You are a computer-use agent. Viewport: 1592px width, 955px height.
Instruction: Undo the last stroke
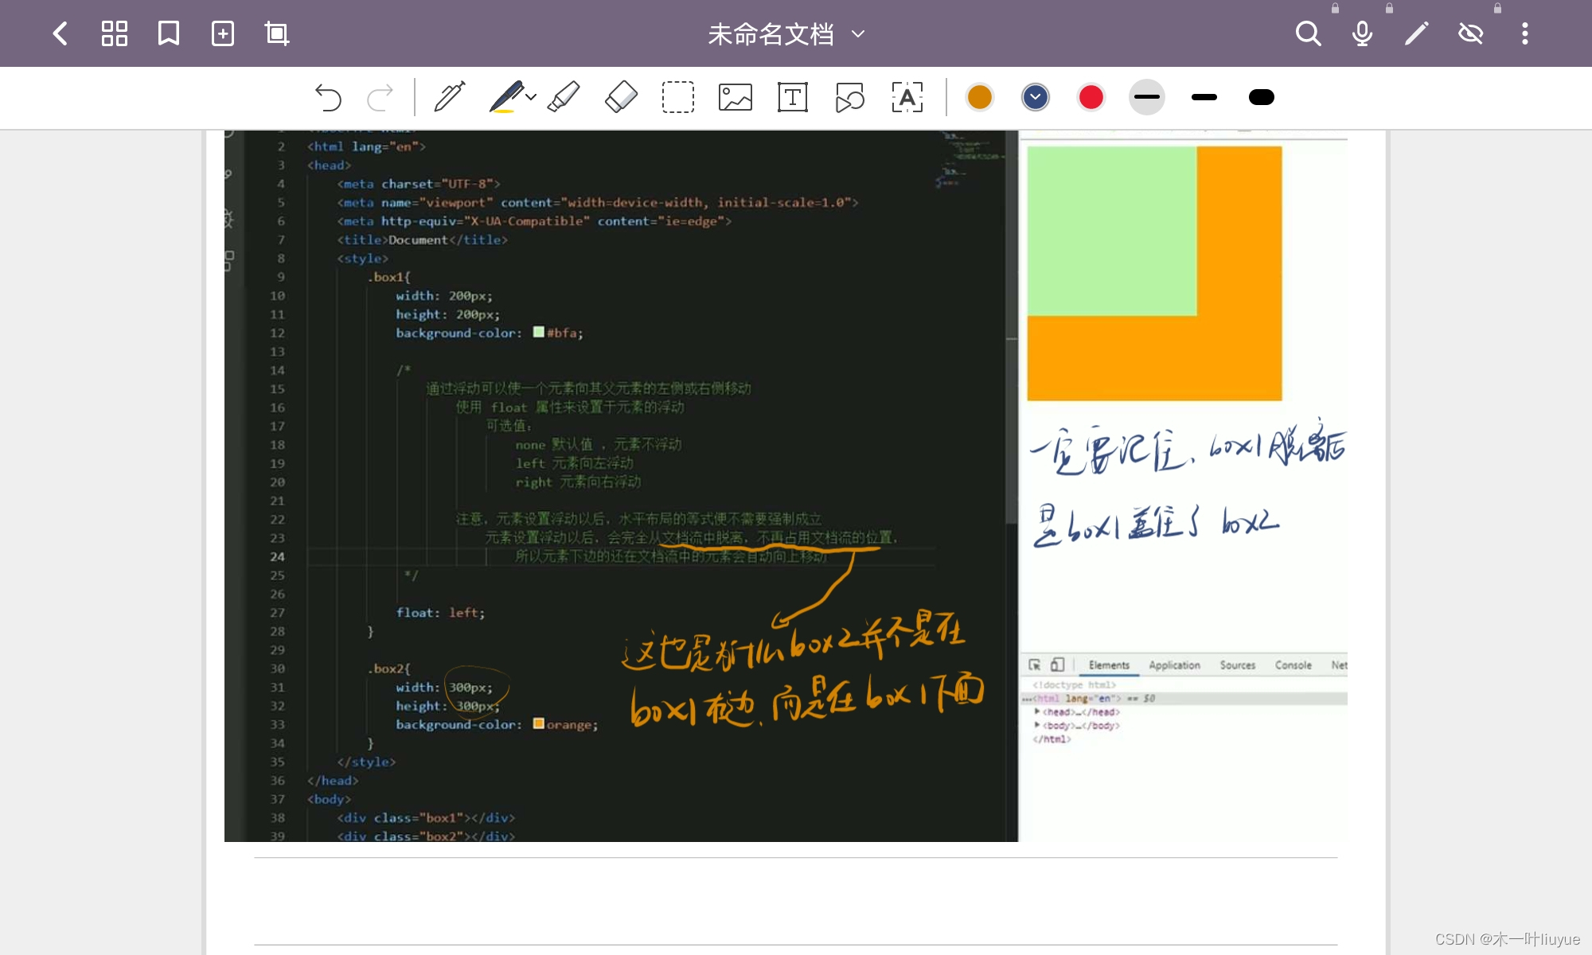[x=328, y=97]
